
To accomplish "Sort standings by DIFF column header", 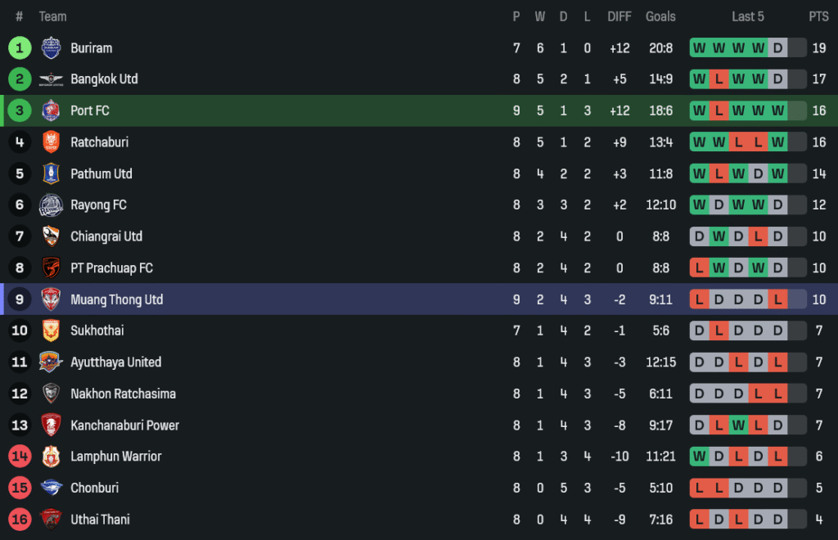I will 619,16.
